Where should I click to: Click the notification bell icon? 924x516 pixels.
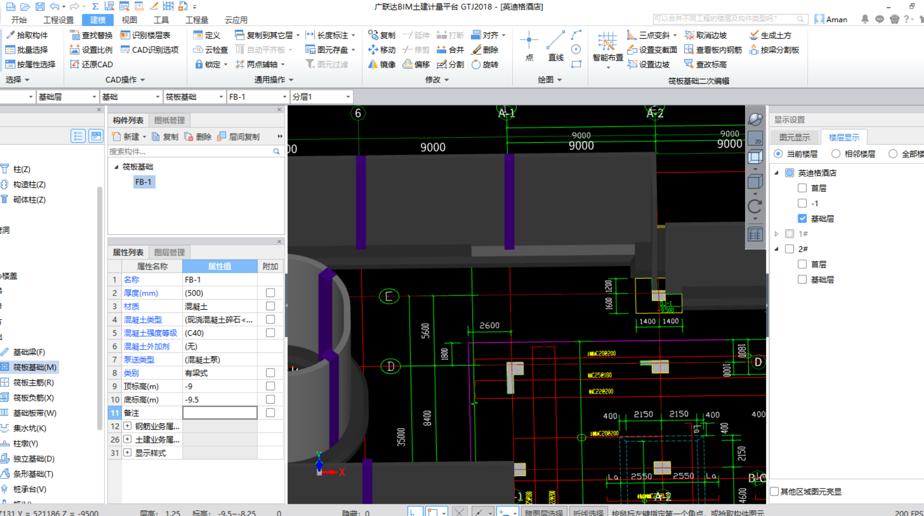click(865, 19)
